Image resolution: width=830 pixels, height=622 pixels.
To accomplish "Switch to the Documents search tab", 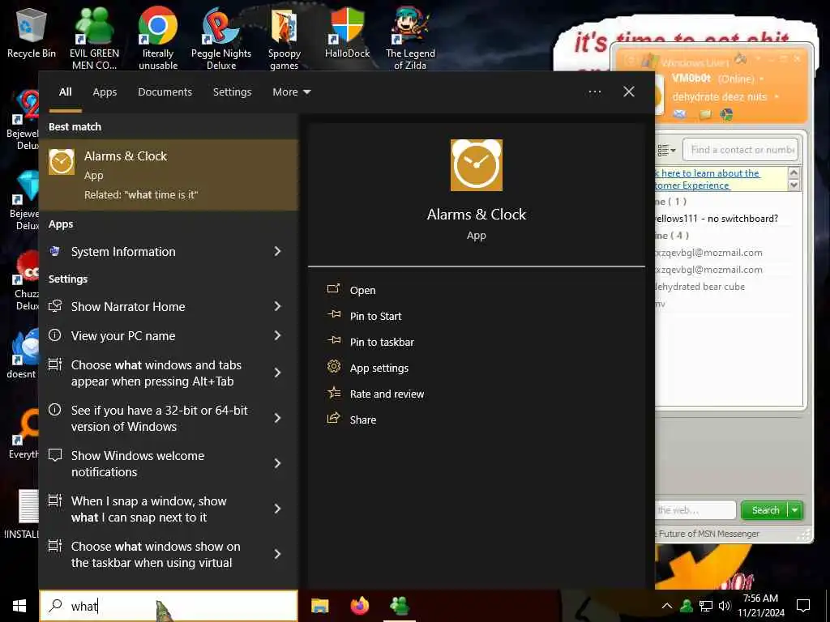I will coord(165,92).
